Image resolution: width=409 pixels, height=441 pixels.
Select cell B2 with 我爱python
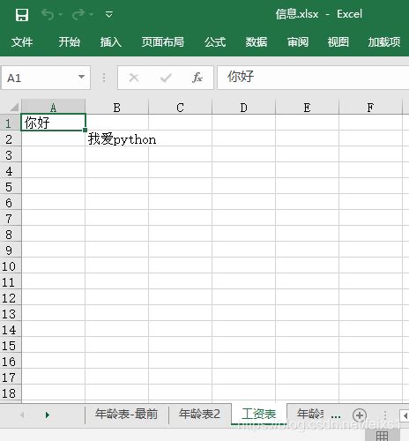pos(117,138)
